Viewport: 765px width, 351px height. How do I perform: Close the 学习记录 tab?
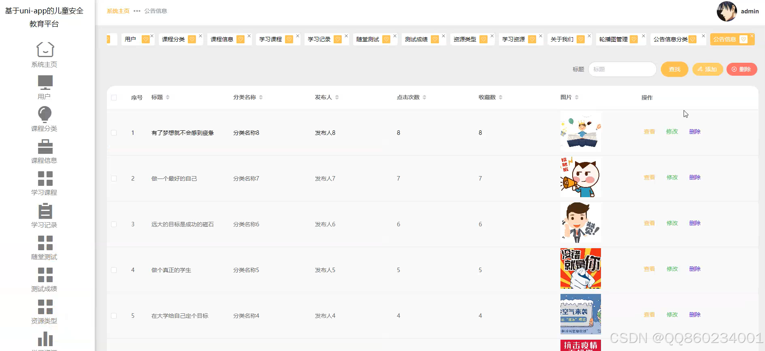(x=346, y=36)
